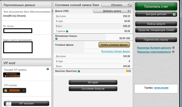Open the VIP-магазин button
Viewport: 182px width, 107px height.
(27, 103)
